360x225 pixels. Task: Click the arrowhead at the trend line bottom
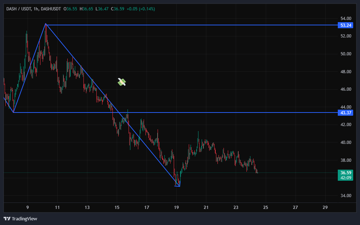(178, 185)
